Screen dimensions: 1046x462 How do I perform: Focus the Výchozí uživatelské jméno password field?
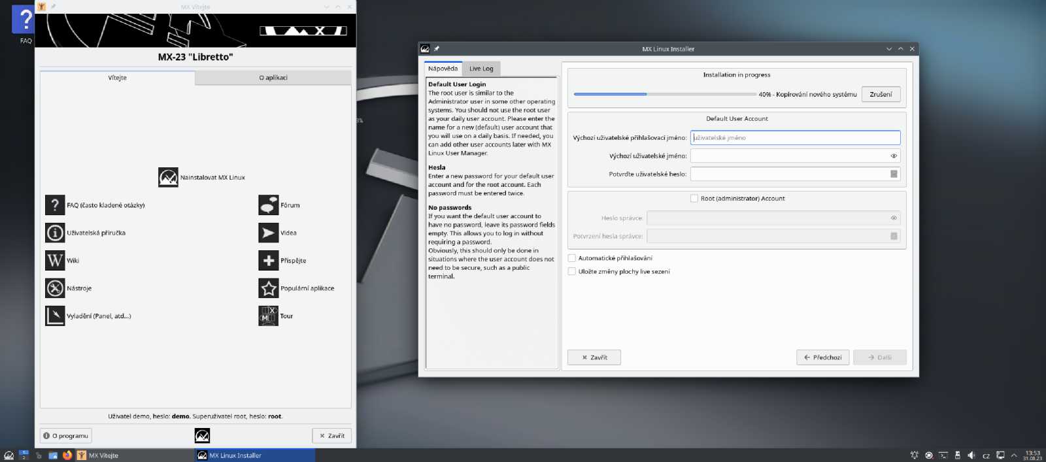[795, 156]
